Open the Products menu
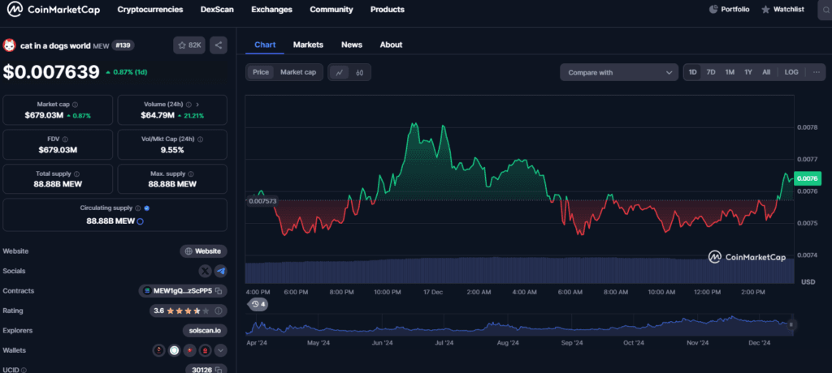Image resolution: width=832 pixels, height=373 pixels. point(388,10)
